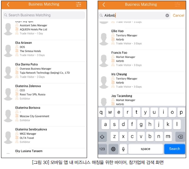
Task: Tap the space bar key
Action: click(145, 149)
